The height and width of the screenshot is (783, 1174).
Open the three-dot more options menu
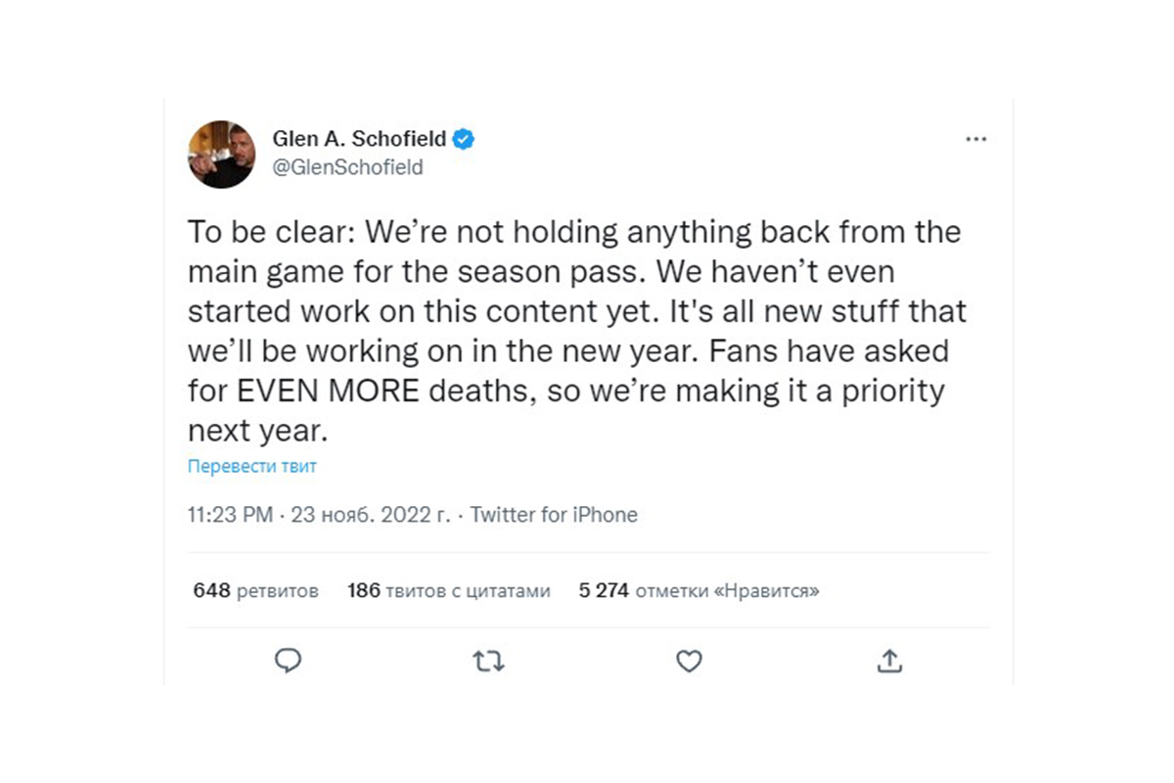[x=975, y=139]
